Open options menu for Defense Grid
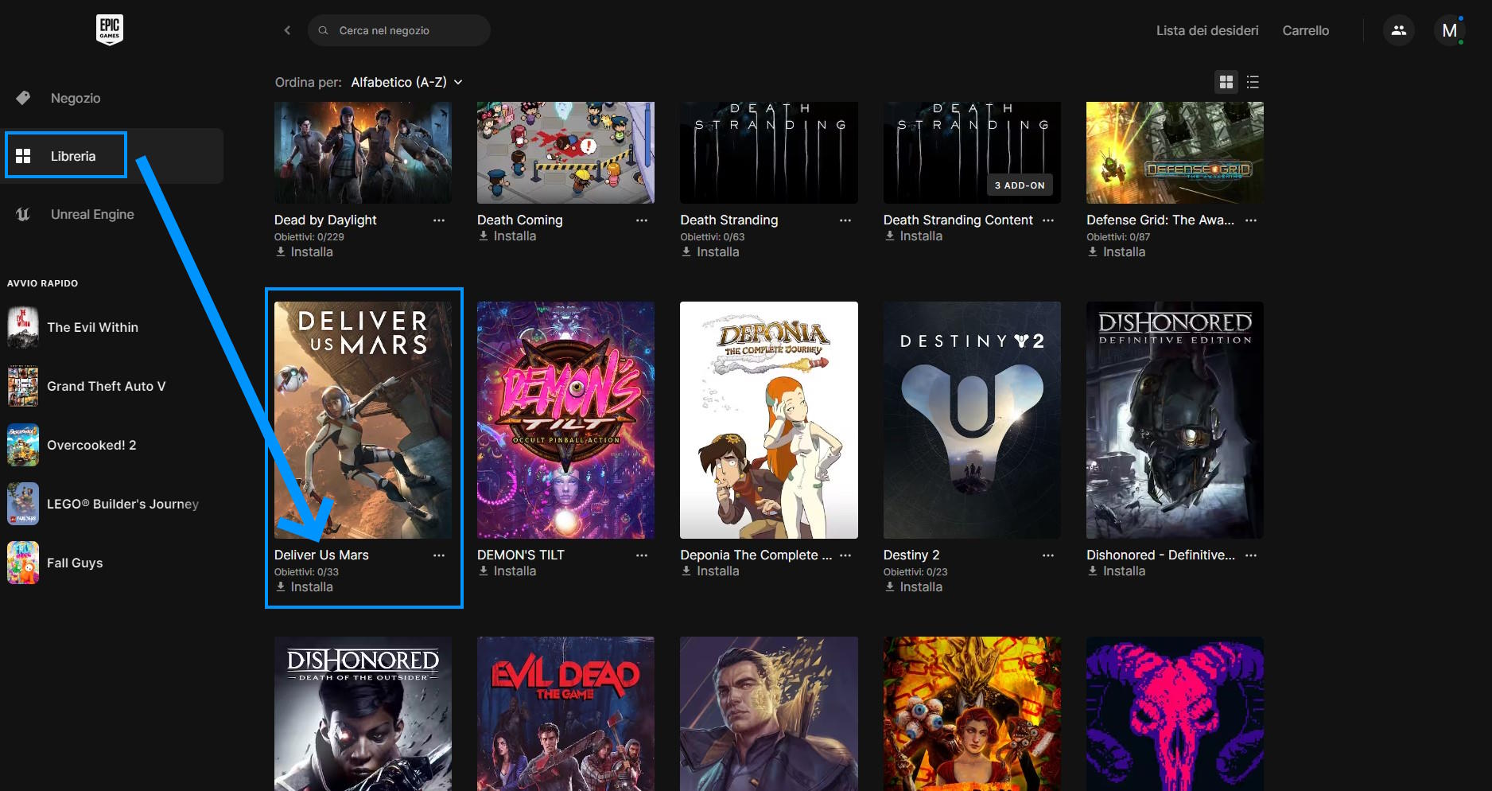Screen dimensions: 1492x791 tap(1251, 220)
